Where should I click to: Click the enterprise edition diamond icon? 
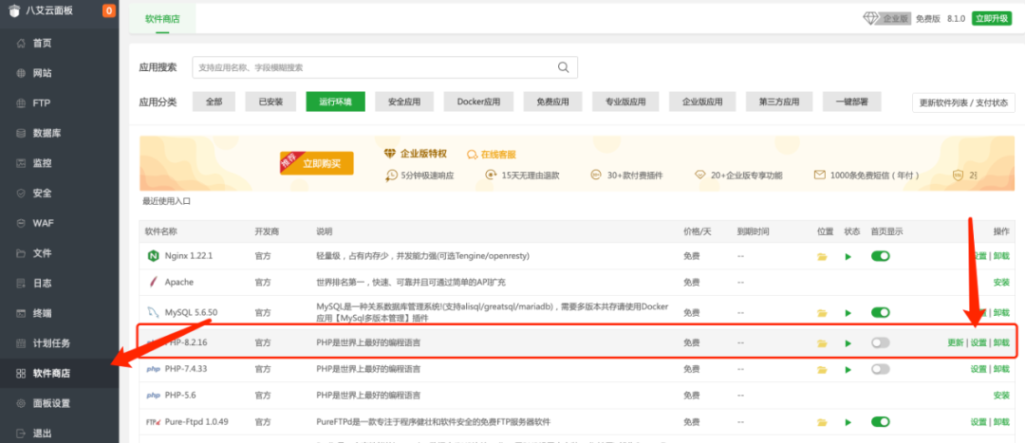(870, 18)
